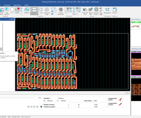Open the left panel options dropdown arrow
This screenshot has width=141, height=118.
9,19
